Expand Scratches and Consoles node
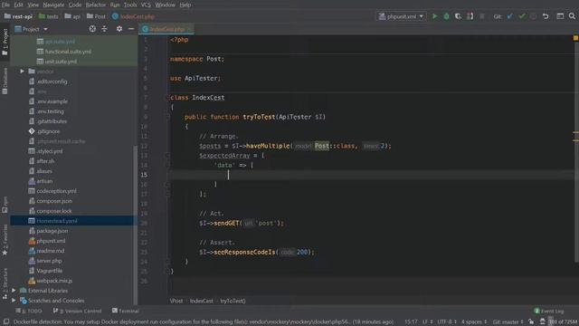This screenshot has width=579, height=326. (x=14, y=301)
